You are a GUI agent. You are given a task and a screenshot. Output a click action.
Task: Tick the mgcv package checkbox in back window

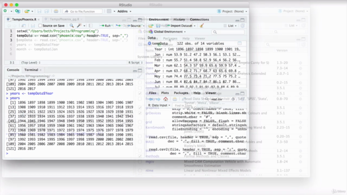pos(140,162)
